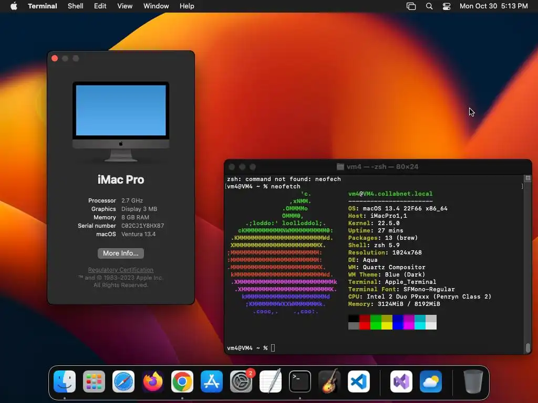
Task: Open the Regulatory Certification link
Action: pos(121,270)
